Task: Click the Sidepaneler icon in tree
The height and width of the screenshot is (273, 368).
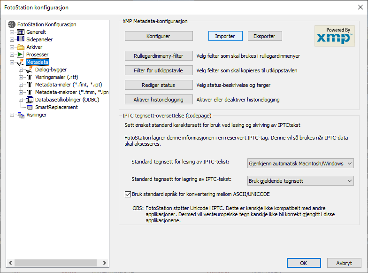Action: tap(21, 39)
